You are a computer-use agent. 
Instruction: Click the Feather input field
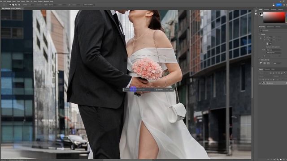point(30,5)
